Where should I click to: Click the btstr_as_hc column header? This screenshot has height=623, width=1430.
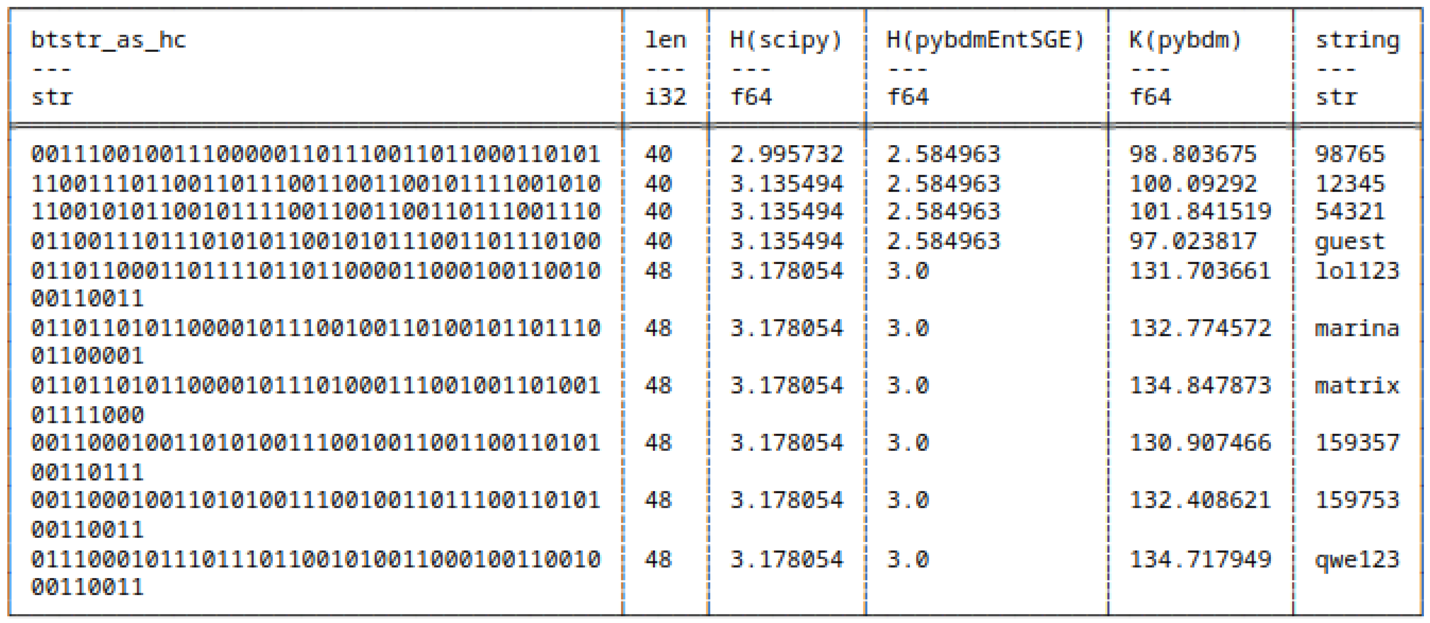[x=108, y=40]
